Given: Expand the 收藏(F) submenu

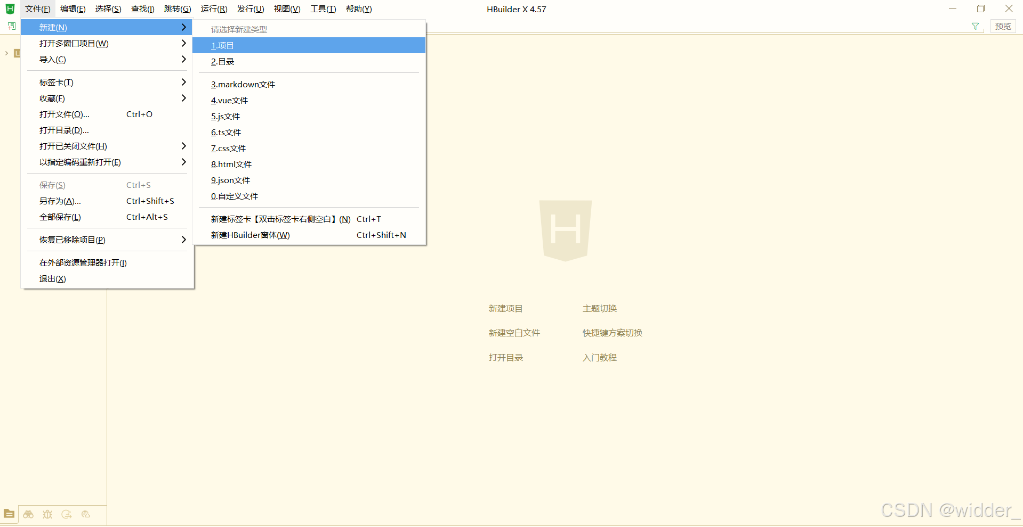Looking at the screenshot, I should point(107,98).
